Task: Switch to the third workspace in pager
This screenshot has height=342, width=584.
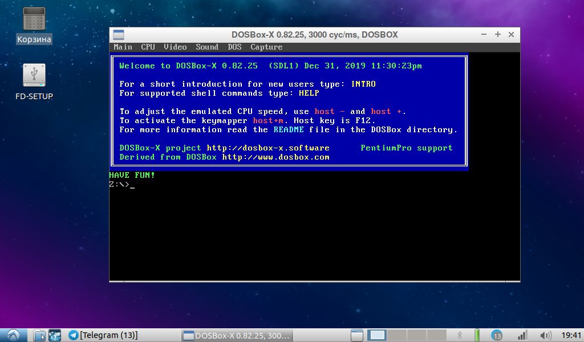Action: (417, 335)
